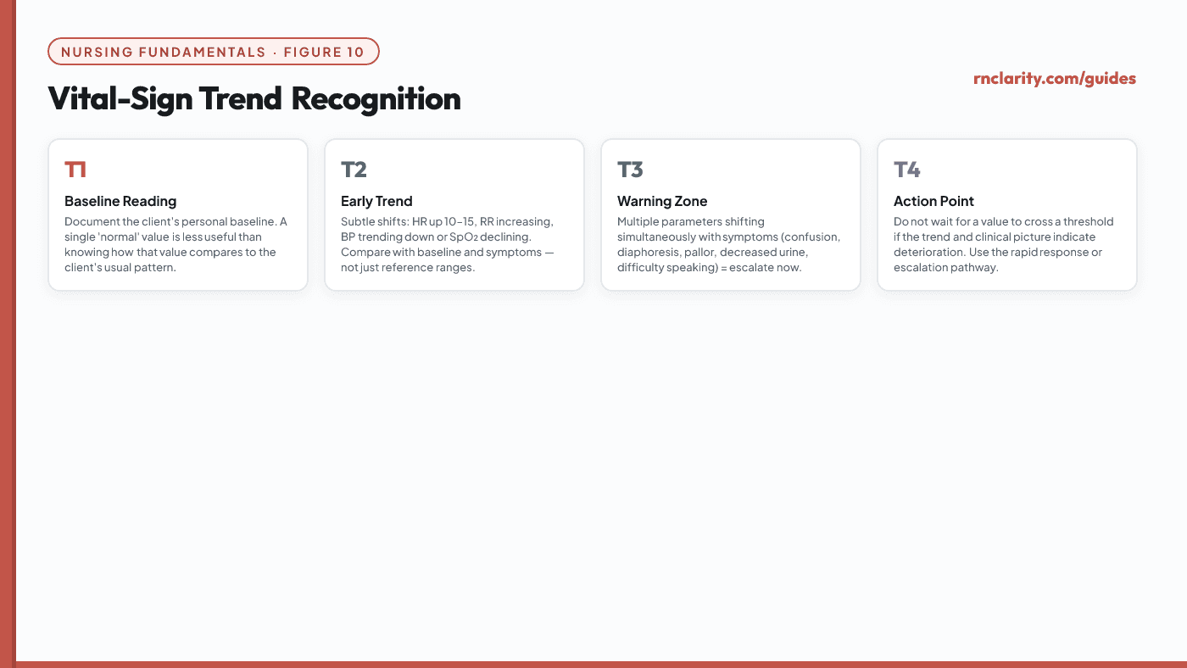Select the Warning Zone heading

pyautogui.click(x=662, y=201)
